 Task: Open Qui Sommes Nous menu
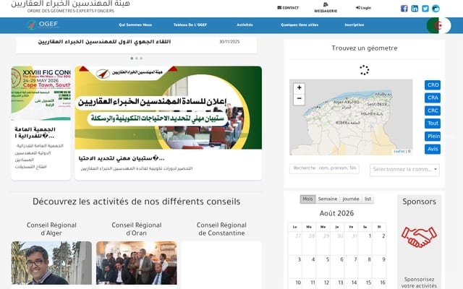(135, 25)
